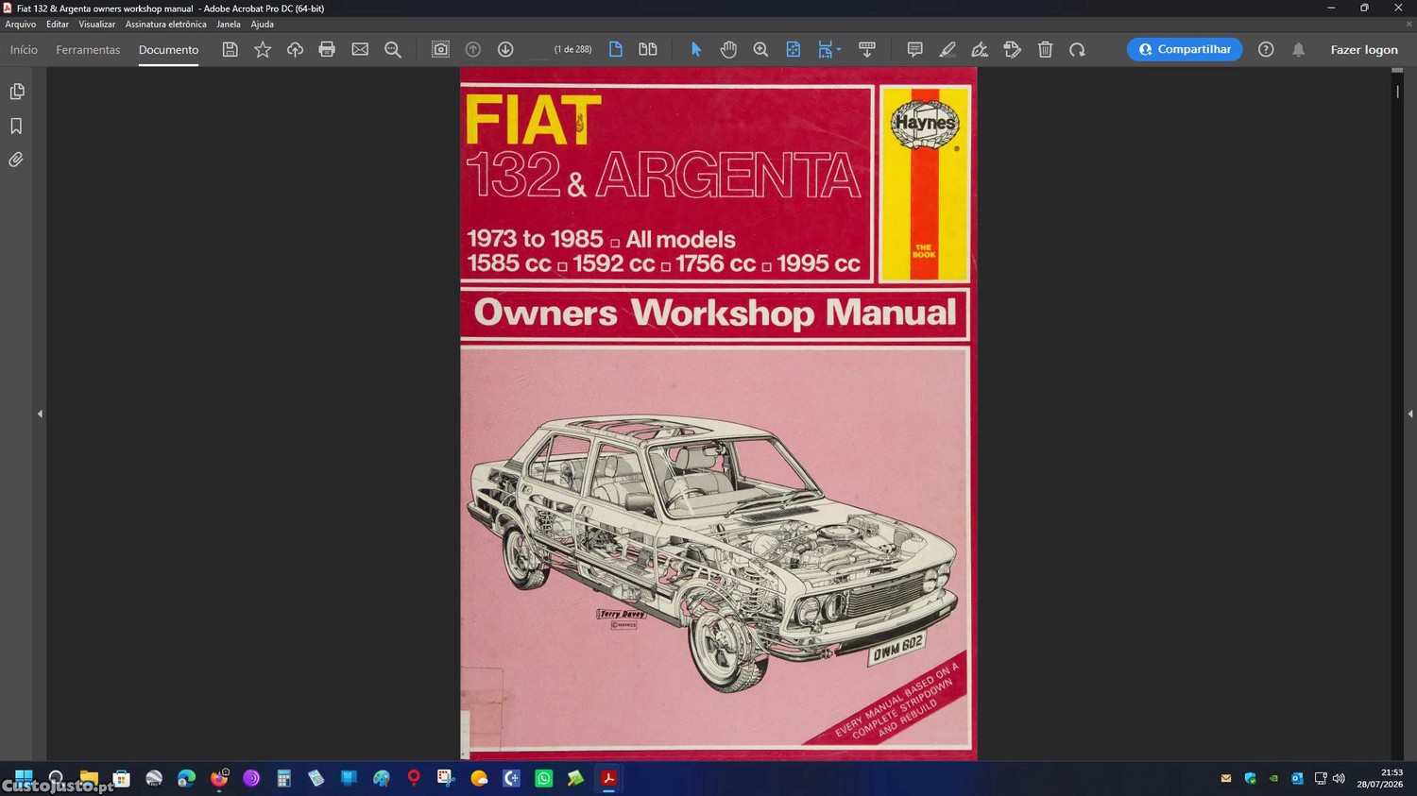The width and height of the screenshot is (1417, 796).
Task: Go to the previous page arrow
Action: coord(473,49)
